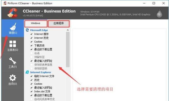
Task: Click the Internet Explorer browser icon
Action: 27,72
